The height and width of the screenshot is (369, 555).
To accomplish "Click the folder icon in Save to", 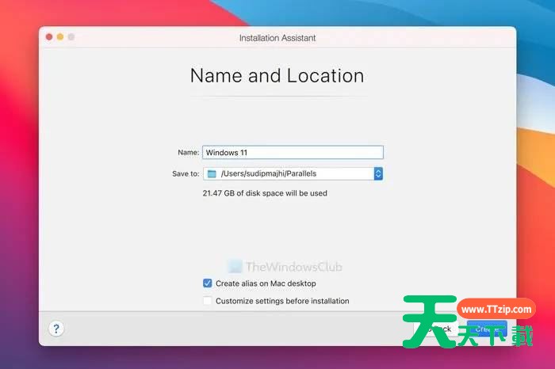I will tap(212, 173).
